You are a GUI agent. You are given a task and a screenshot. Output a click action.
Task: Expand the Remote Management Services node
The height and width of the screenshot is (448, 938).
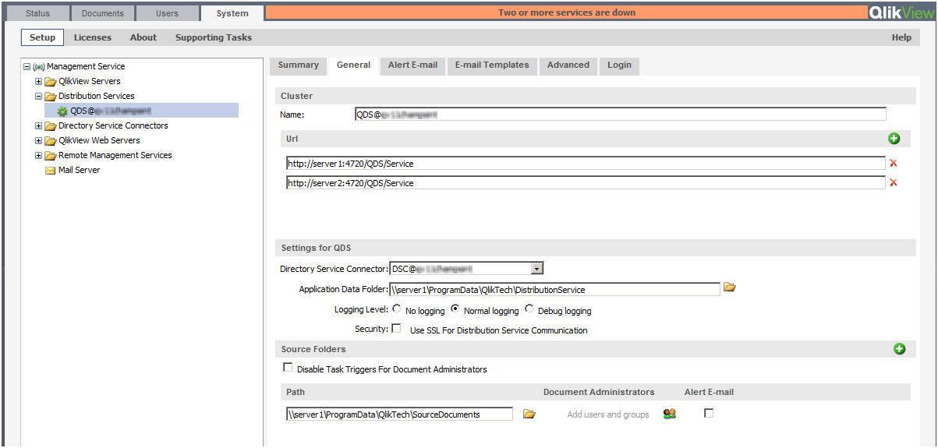(x=39, y=156)
